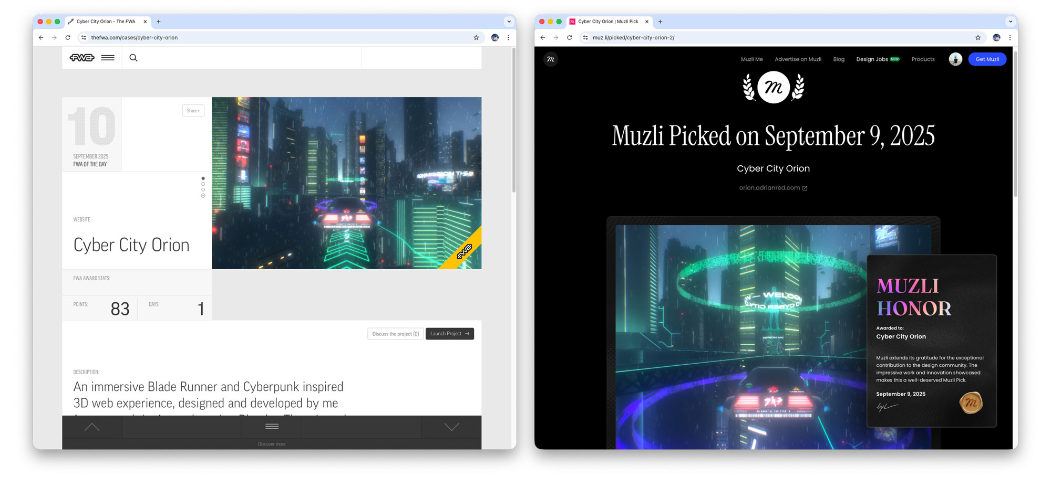Image resolution: width=1051 pixels, height=477 pixels.
Task: Expand tab search arrow in FWA browser window
Action: [509, 22]
